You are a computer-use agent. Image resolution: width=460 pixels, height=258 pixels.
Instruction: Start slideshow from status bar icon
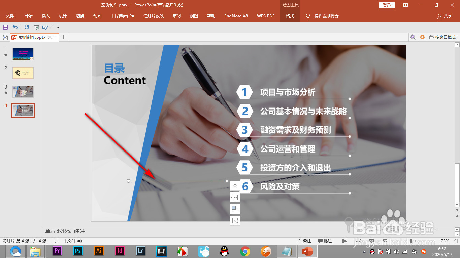[385, 241]
